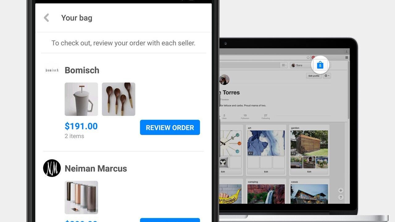The width and height of the screenshot is (395, 222).
Task: View the 19 Followers tab
Action: [245, 117]
